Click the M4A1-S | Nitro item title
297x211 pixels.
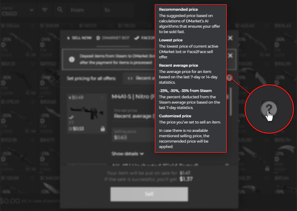point(133,97)
